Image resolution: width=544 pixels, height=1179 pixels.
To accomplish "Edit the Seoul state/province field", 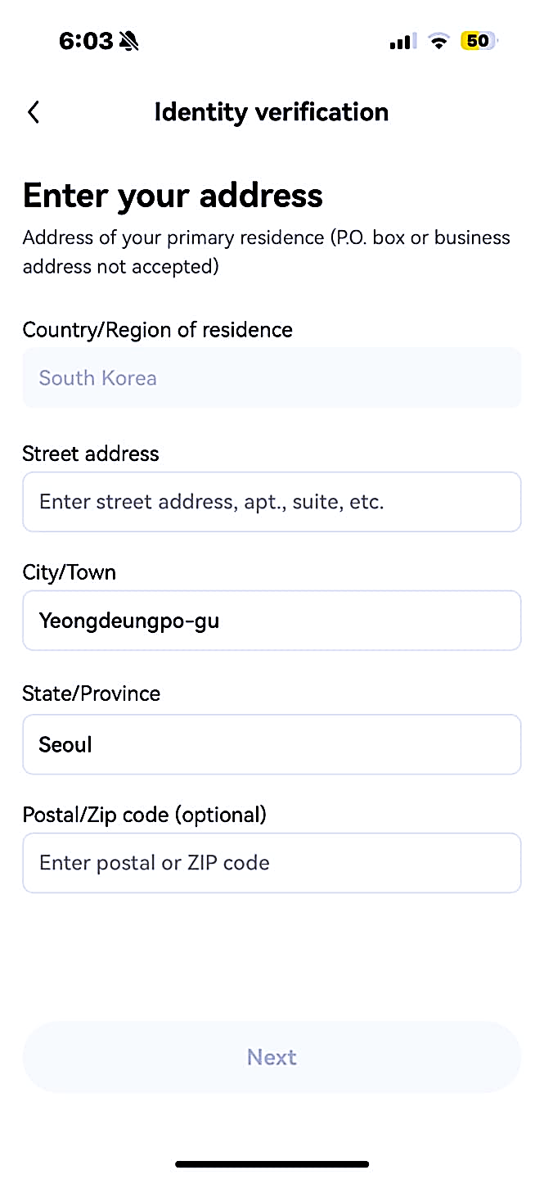I will pos(272,744).
